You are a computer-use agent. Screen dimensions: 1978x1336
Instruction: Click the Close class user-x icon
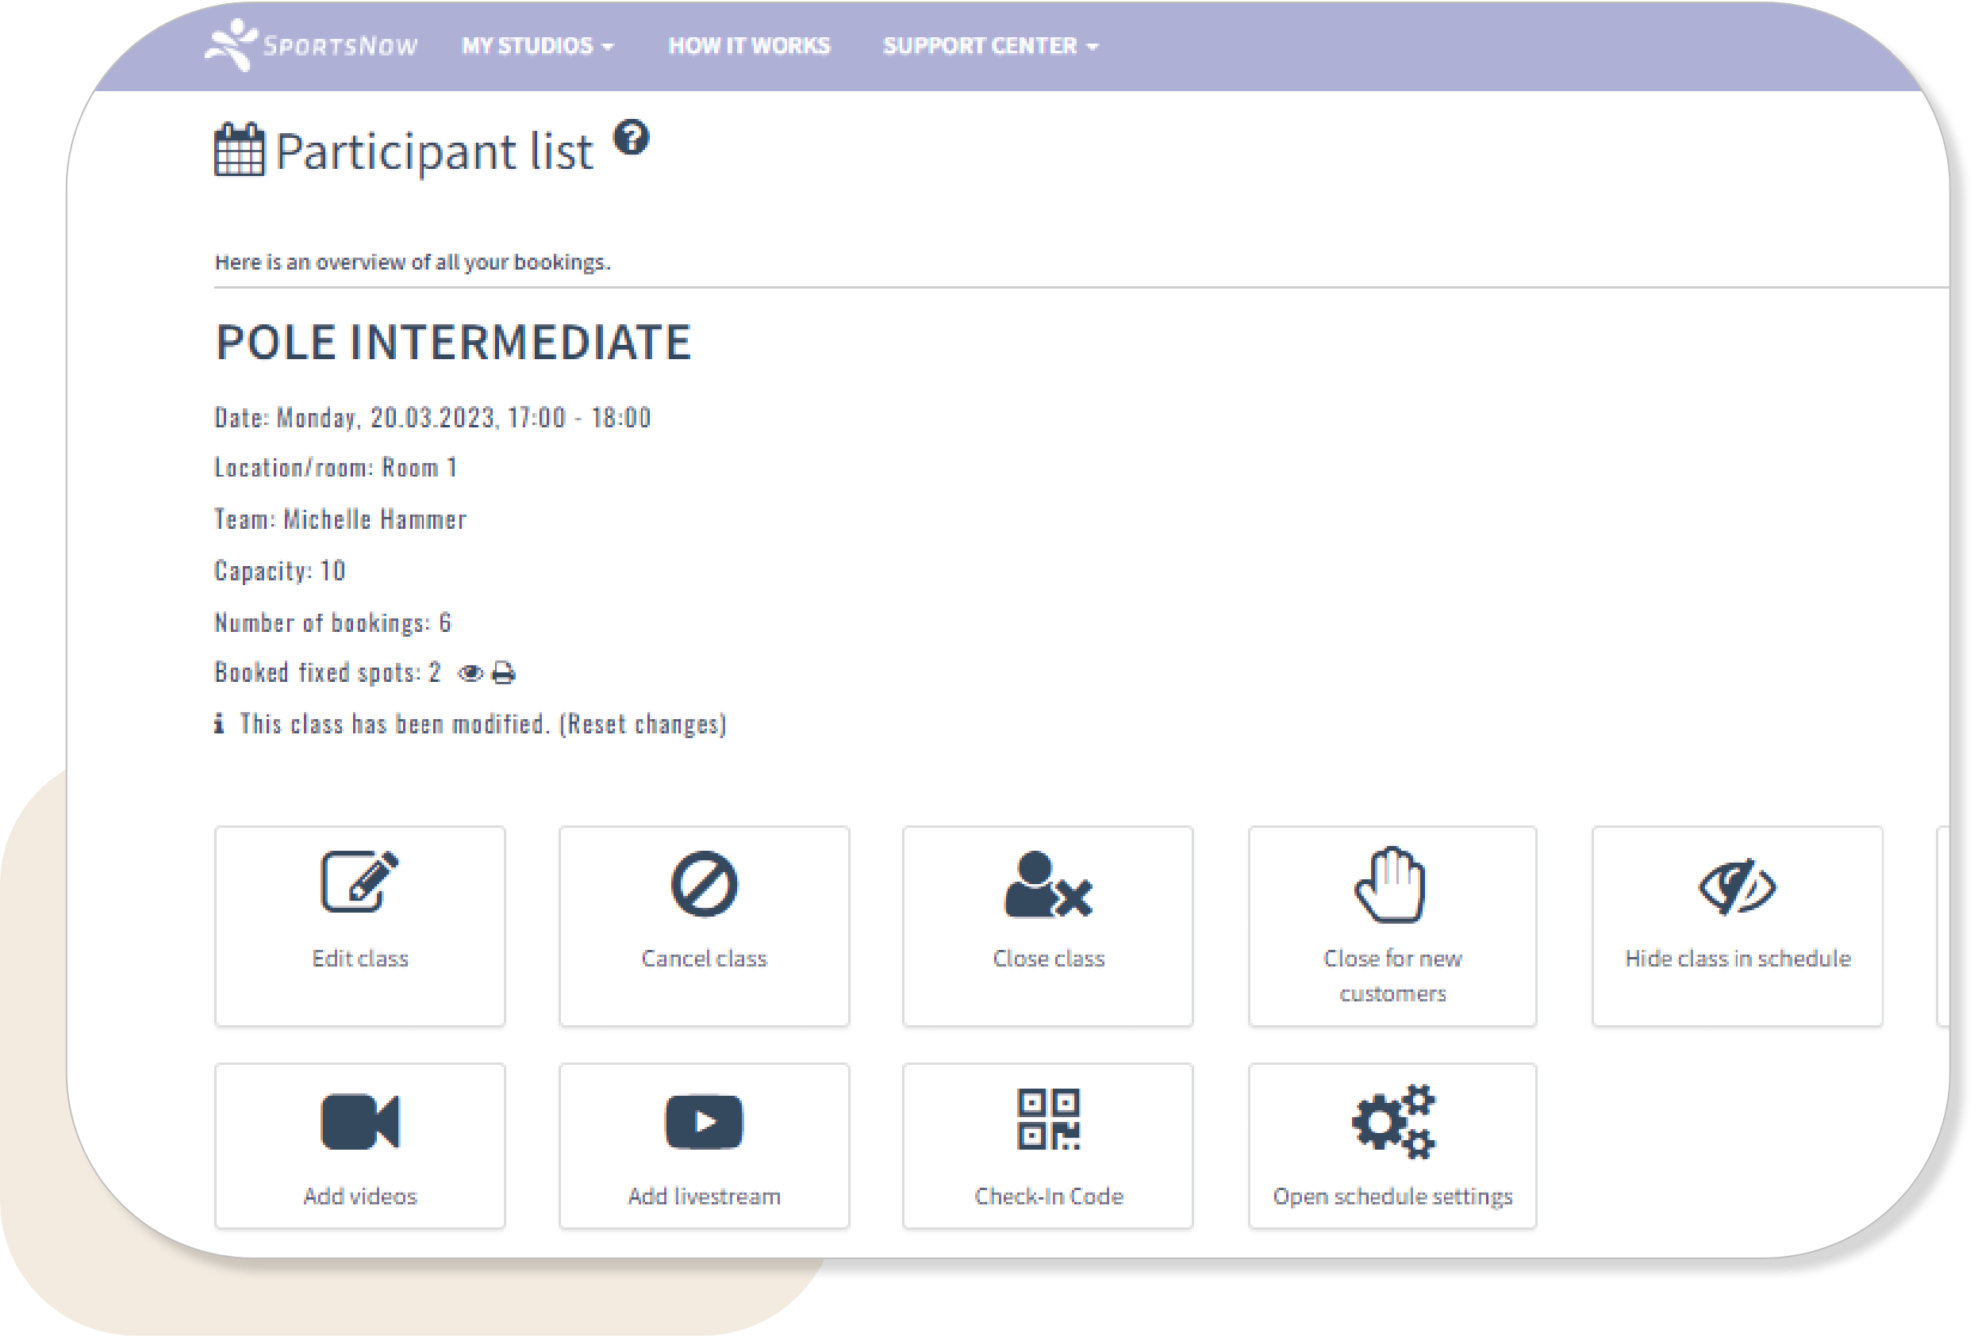coord(1048,886)
